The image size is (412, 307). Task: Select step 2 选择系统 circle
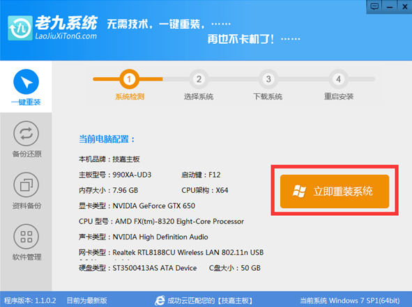click(x=199, y=79)
